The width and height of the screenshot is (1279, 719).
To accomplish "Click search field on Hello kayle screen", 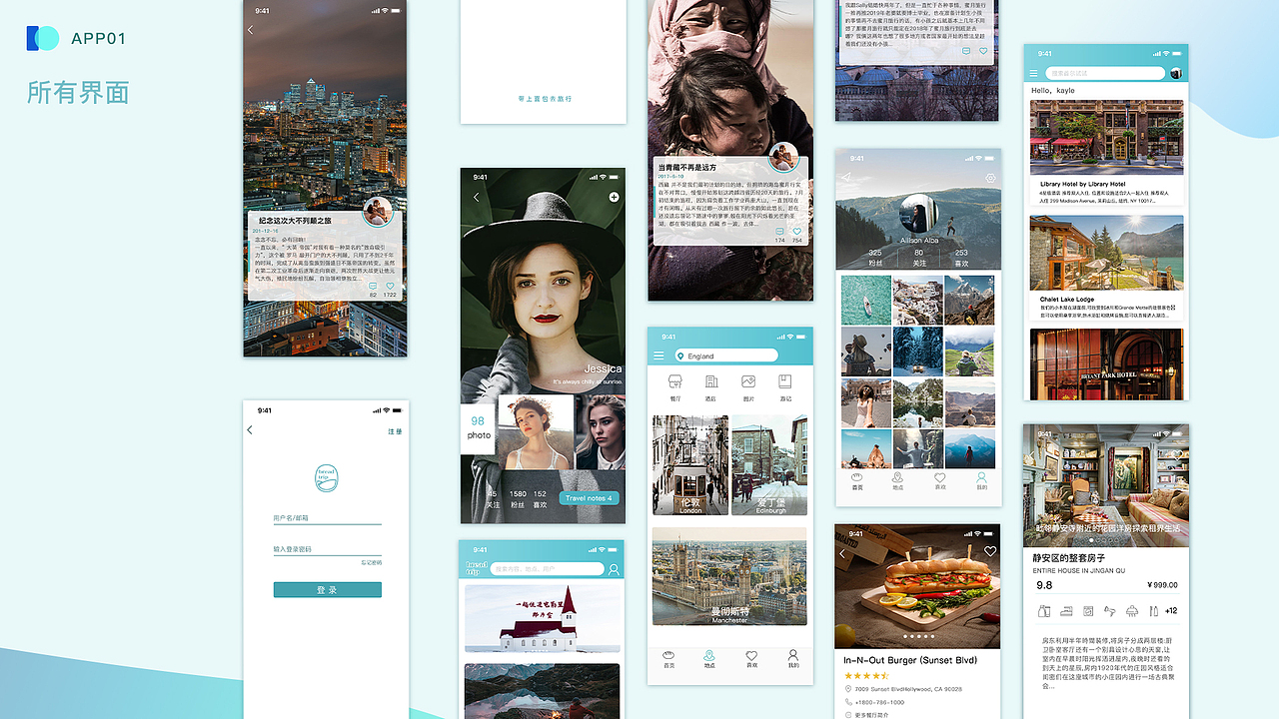I will click(1105, 73).
